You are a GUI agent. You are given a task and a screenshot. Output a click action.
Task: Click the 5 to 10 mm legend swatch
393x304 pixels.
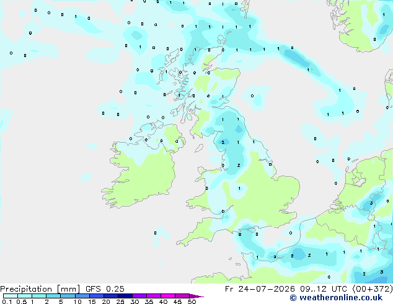68,296
